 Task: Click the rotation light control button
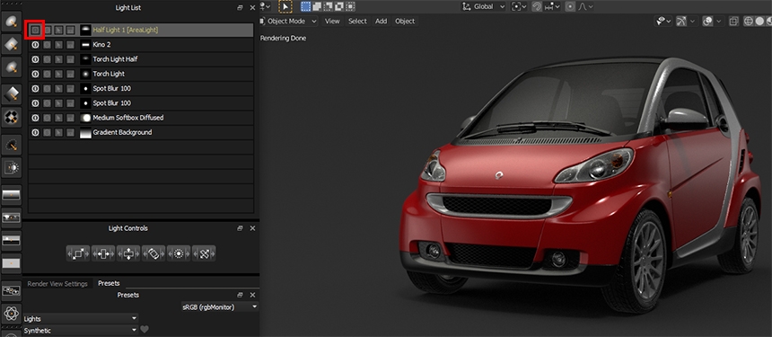[154, 253]
